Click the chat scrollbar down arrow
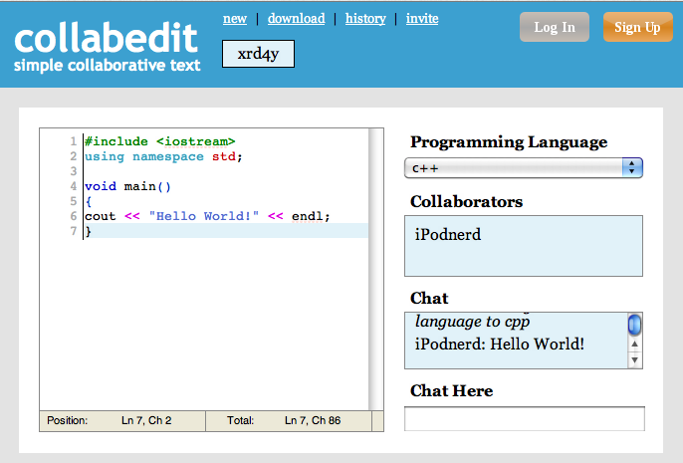This screenshot has height=463, width=683. pyautogui.click(x=634, y=360)
